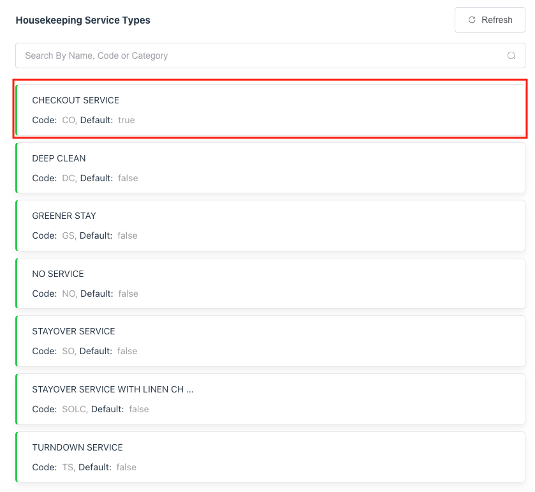The height and width of the screenshot is (492, 535).
Task: Click the CO code value
Action: [69, 120]
